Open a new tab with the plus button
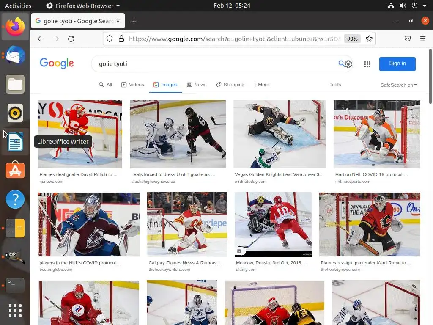 [134, 21]
